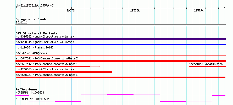Click the chr22:29576129..29579407 coordinates text
Image resolution: width=233 pixels, height=105 pixels.
35,6
